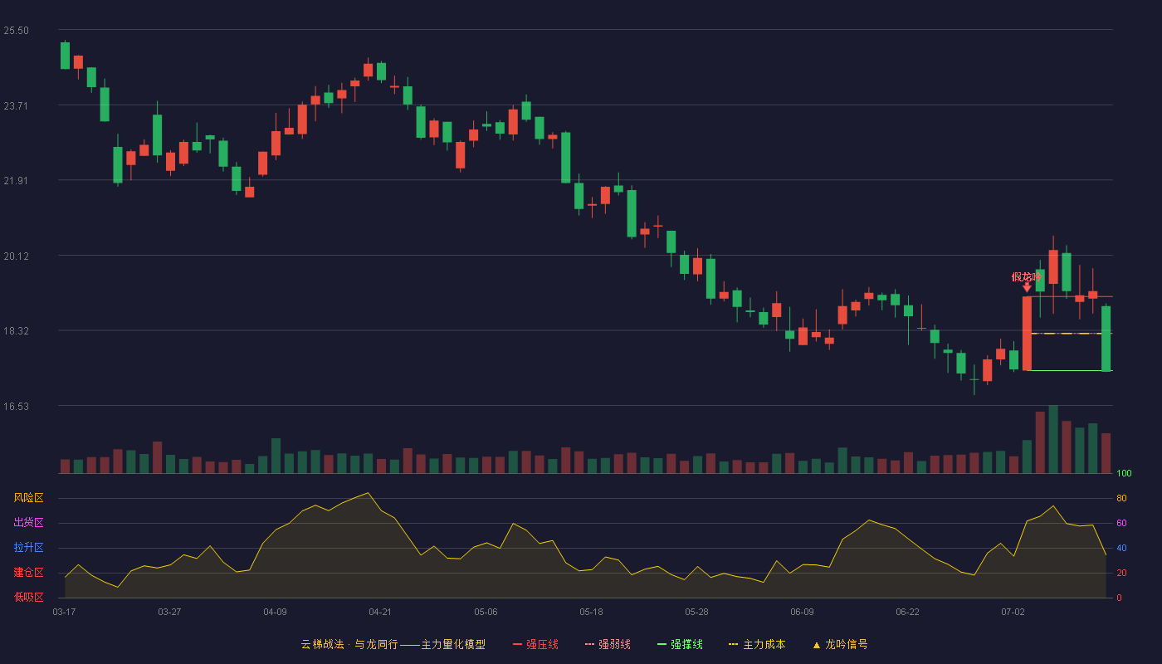The height and width of the screenshot is (664, 1162).
Task: Click the 出货区 zone label
Action: 28,523
